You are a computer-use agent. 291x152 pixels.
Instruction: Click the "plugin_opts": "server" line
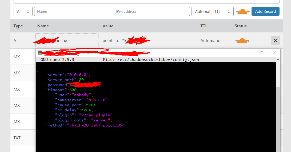(x=84, y=120)
